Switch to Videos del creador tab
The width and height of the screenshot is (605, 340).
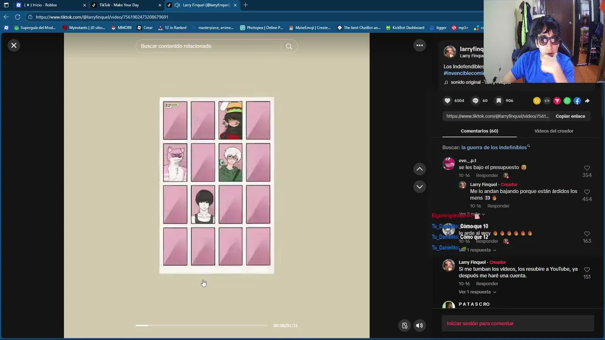[x=553, y=131]
